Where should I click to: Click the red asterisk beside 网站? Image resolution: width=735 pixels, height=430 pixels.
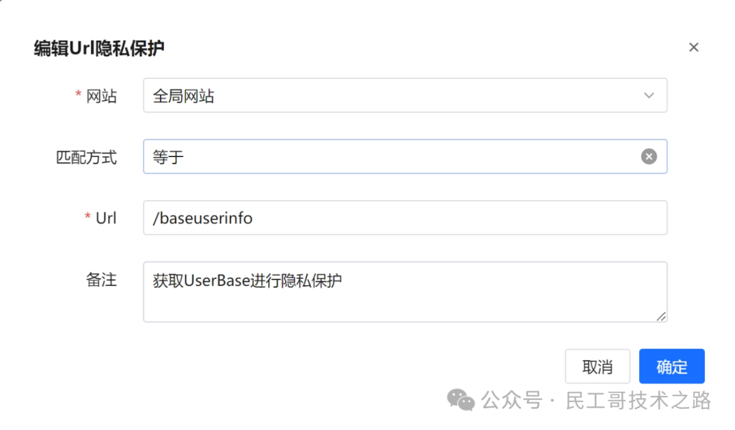78,97
